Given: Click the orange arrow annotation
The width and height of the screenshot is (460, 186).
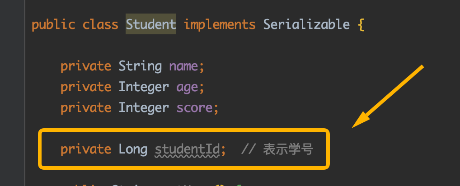Looking at the screenshot, I should click(388, 96).
